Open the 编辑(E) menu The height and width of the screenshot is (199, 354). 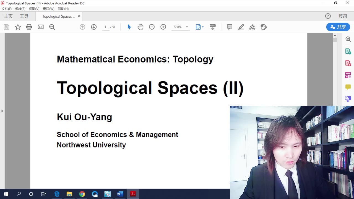click(20, 9)
